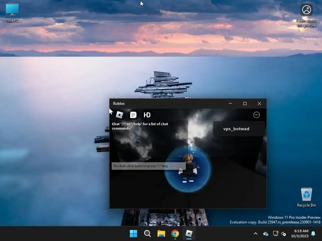Close the Roblox window
Viewport: 322px width, 241px height.
259,104
